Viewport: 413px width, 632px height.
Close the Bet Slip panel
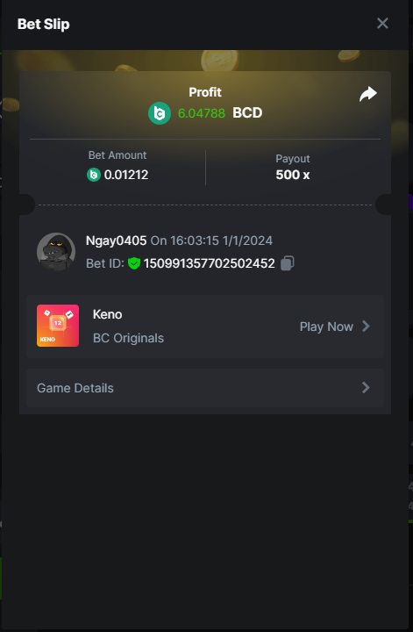coord(382,24)
